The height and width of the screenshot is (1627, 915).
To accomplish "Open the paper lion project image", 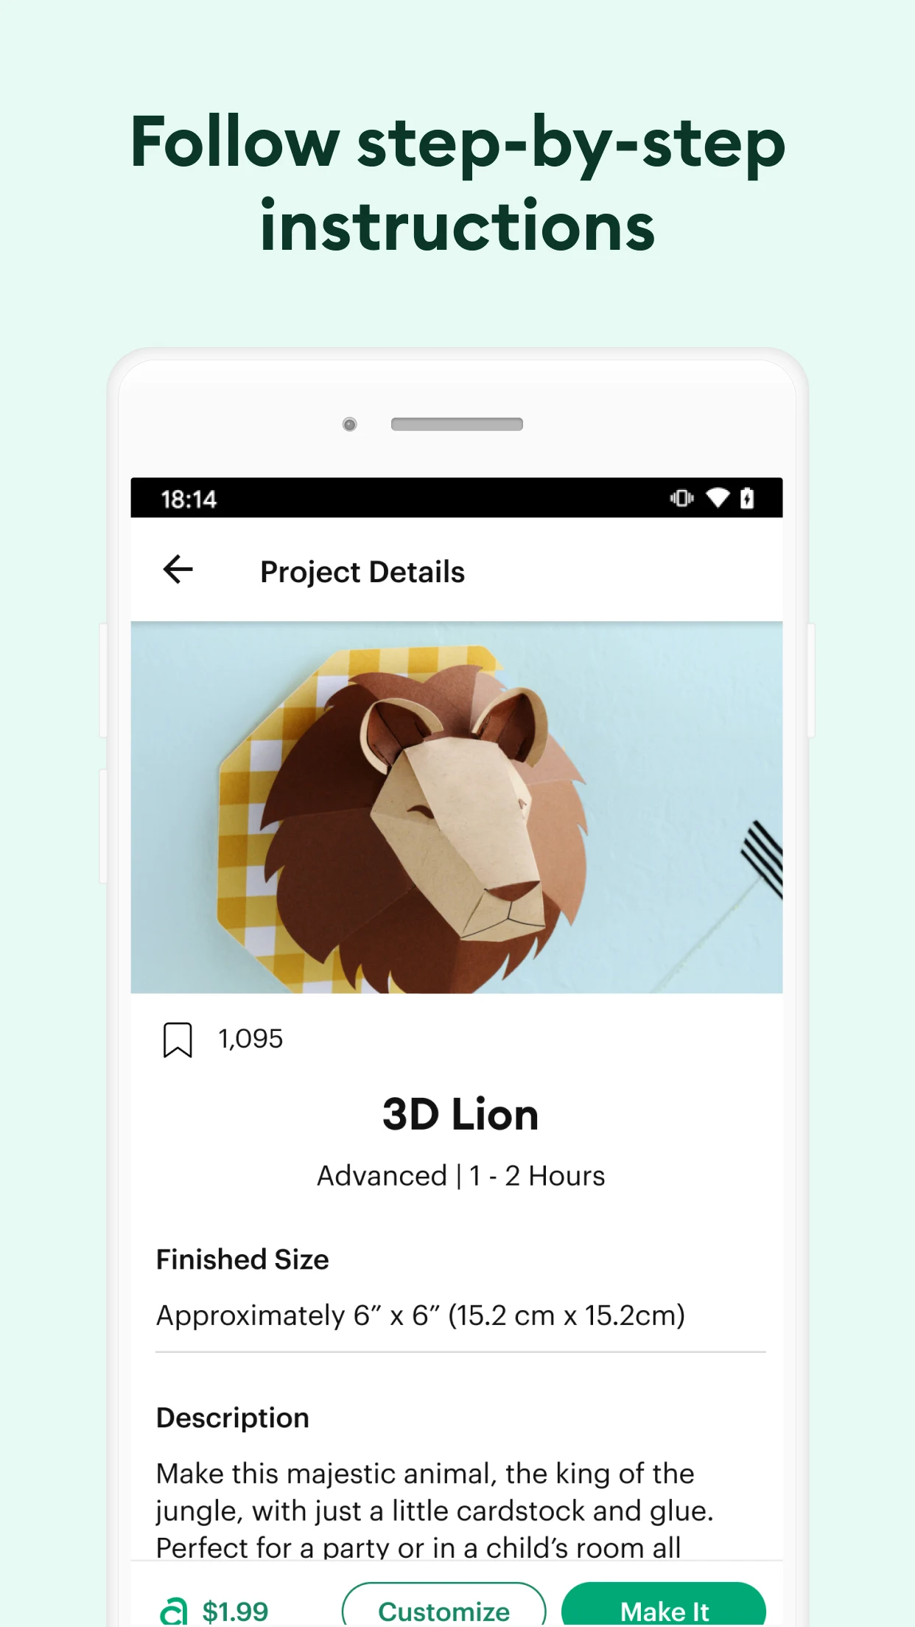I will point(457,808).
